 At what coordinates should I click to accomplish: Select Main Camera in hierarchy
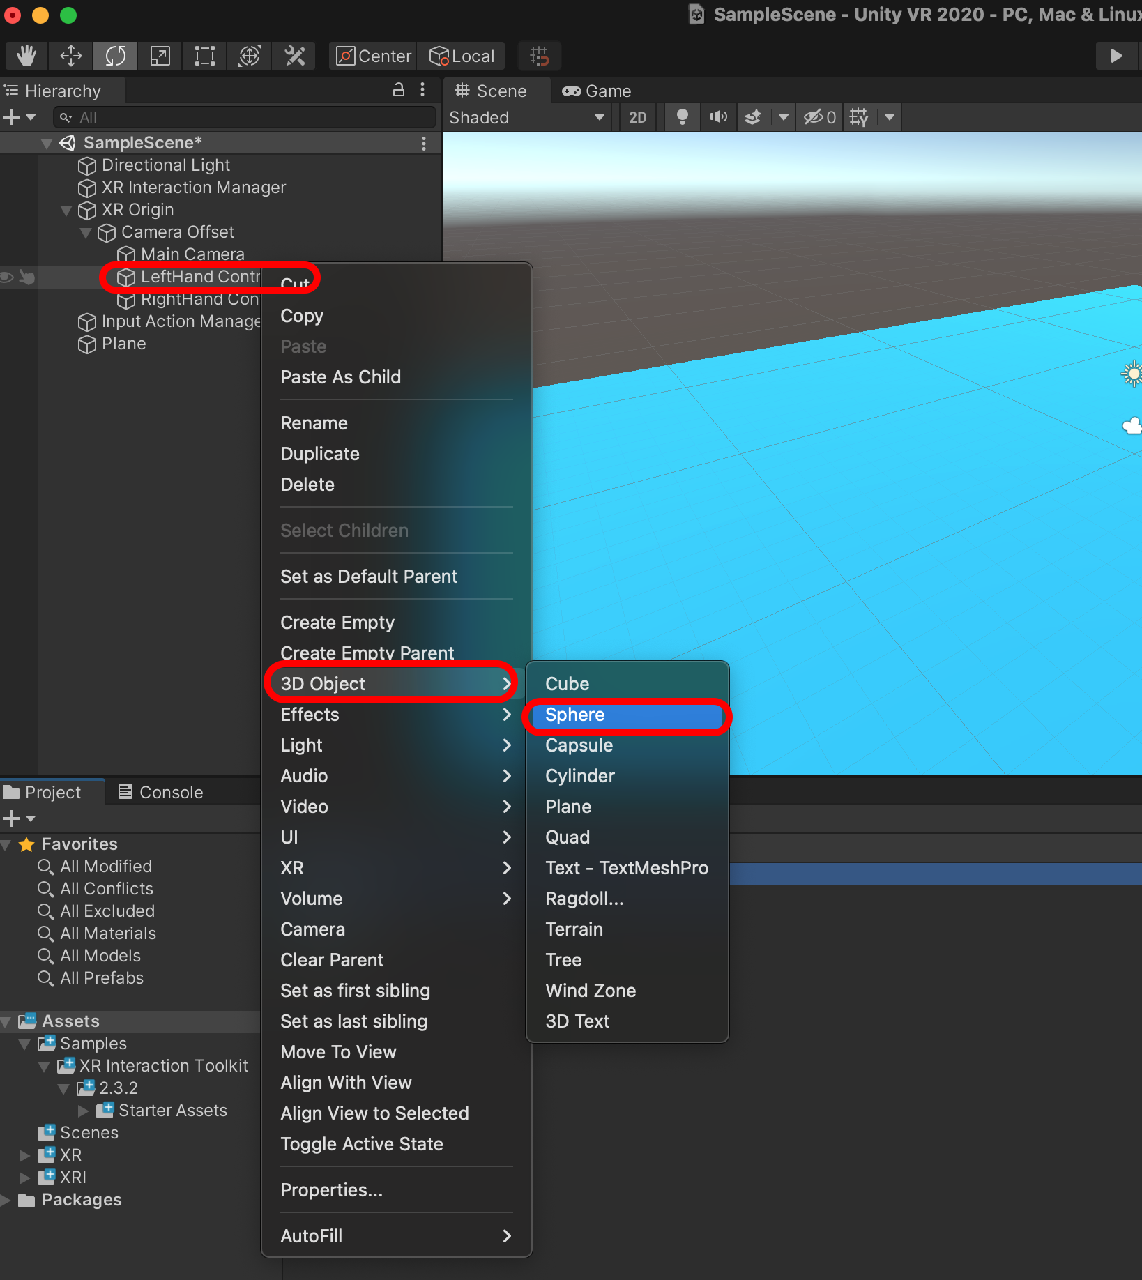pyautogui.click(x=192, y=254)
